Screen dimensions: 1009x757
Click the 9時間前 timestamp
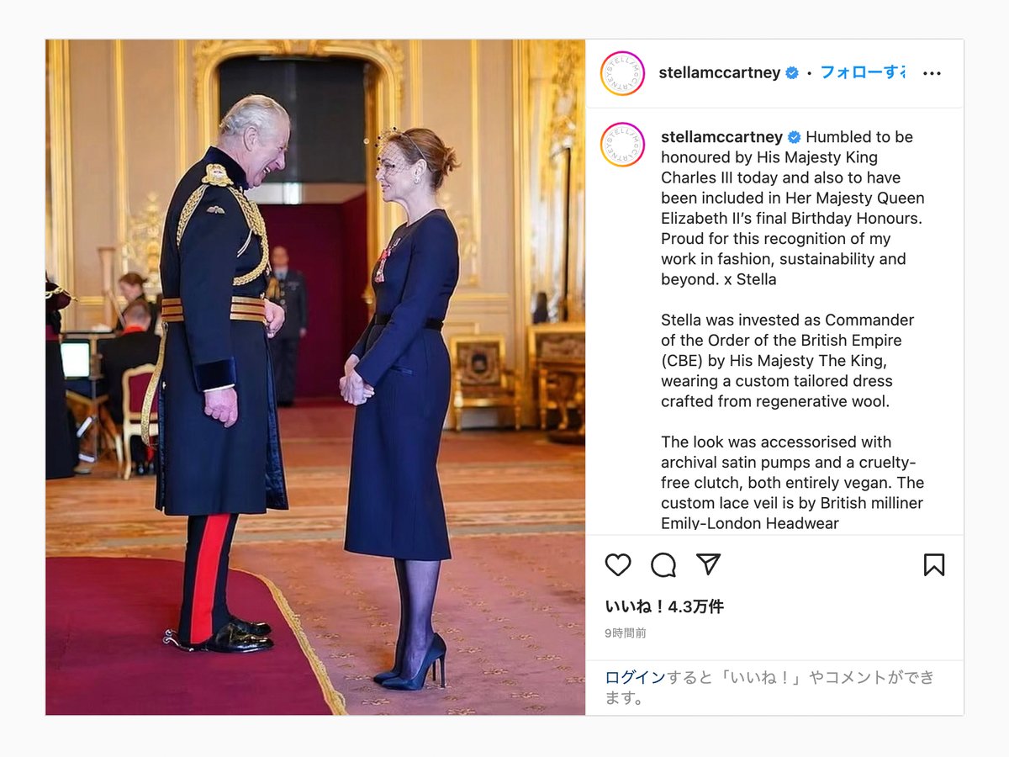coord(626,633)
